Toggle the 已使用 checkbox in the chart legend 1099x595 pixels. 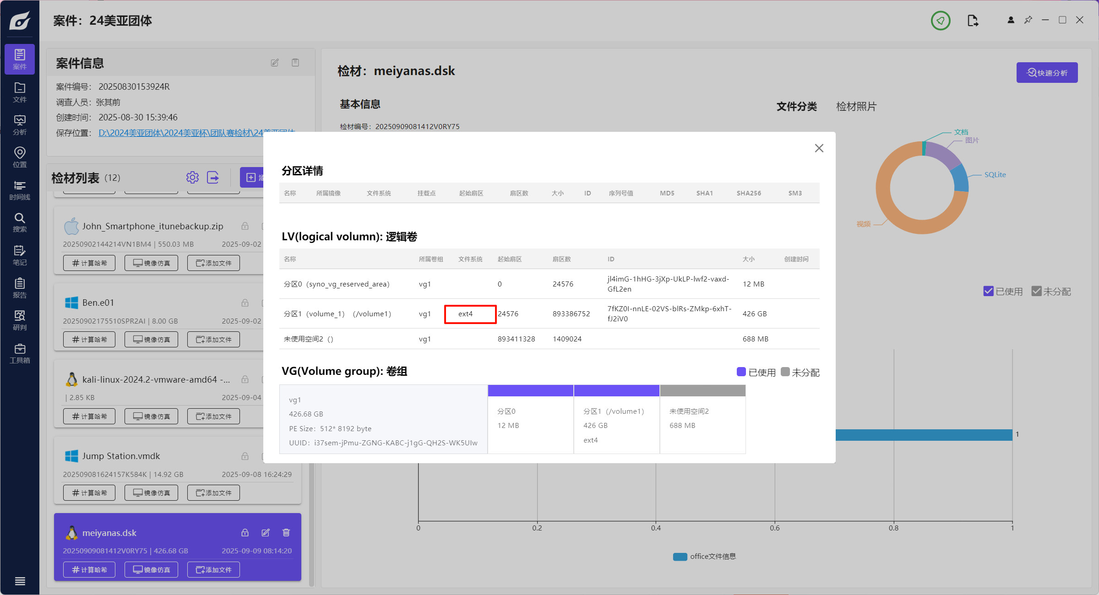coord(988,291)
